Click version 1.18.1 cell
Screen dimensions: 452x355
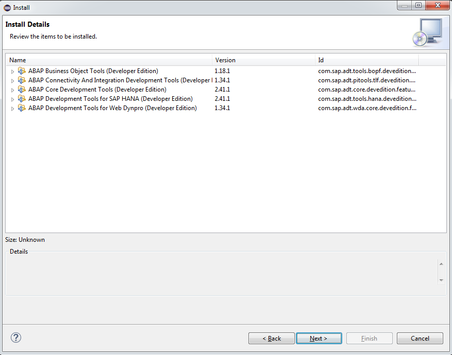pos(222,71)
